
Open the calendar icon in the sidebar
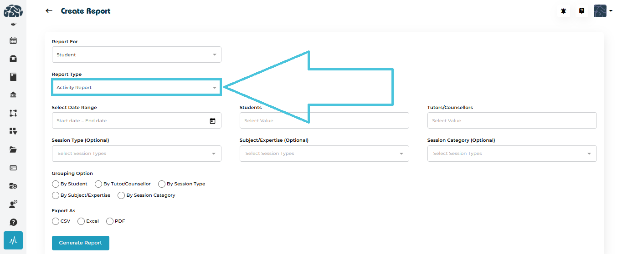click(13, 40)
